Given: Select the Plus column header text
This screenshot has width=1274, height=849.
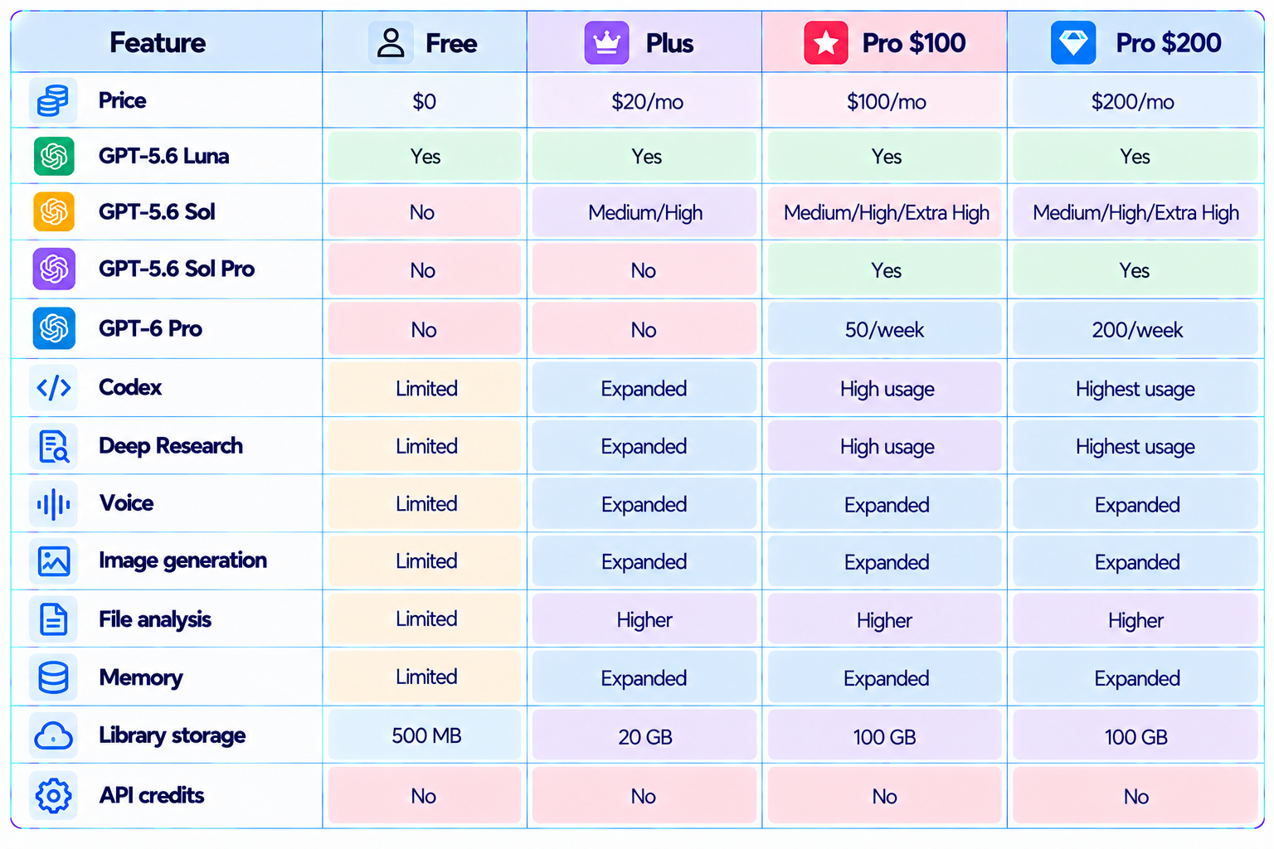Looking at the screenshot, I should [x=669, y=43].
